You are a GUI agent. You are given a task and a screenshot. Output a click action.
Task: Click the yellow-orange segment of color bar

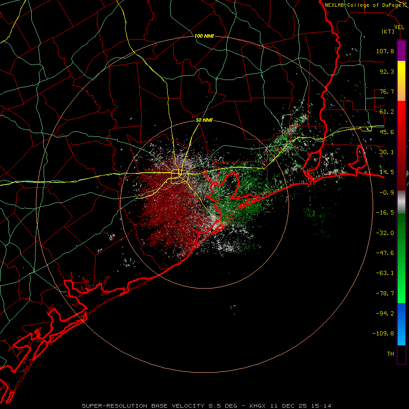click(401, 81)
